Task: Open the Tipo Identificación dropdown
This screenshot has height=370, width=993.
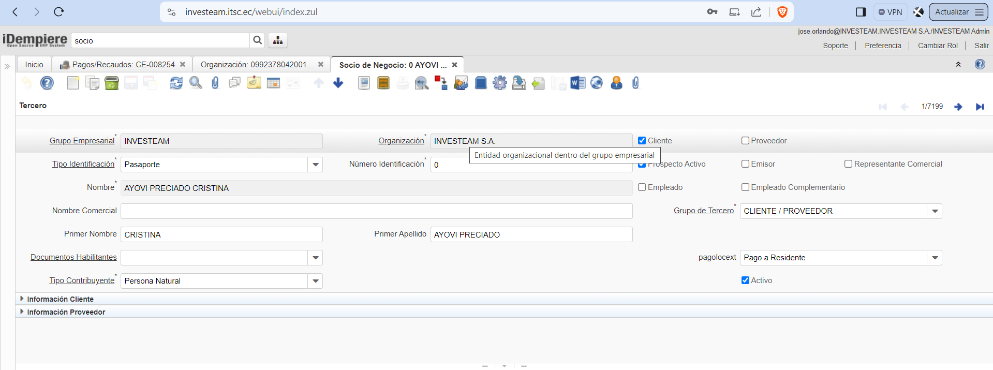Action: pyautogui.click(x=315, y=165)
